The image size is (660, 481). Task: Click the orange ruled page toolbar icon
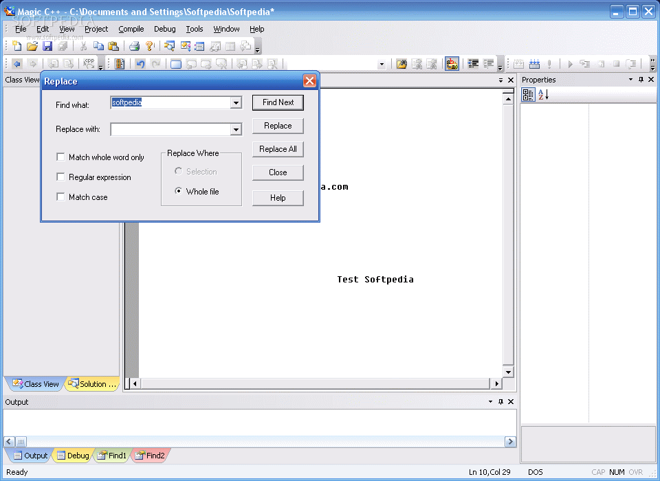(120, 64)
